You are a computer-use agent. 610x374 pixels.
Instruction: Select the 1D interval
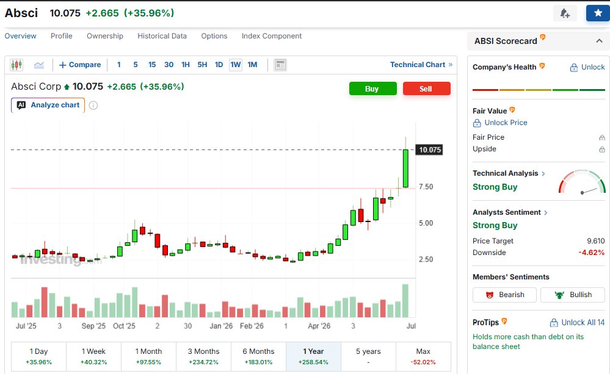(x=219, y=65)
